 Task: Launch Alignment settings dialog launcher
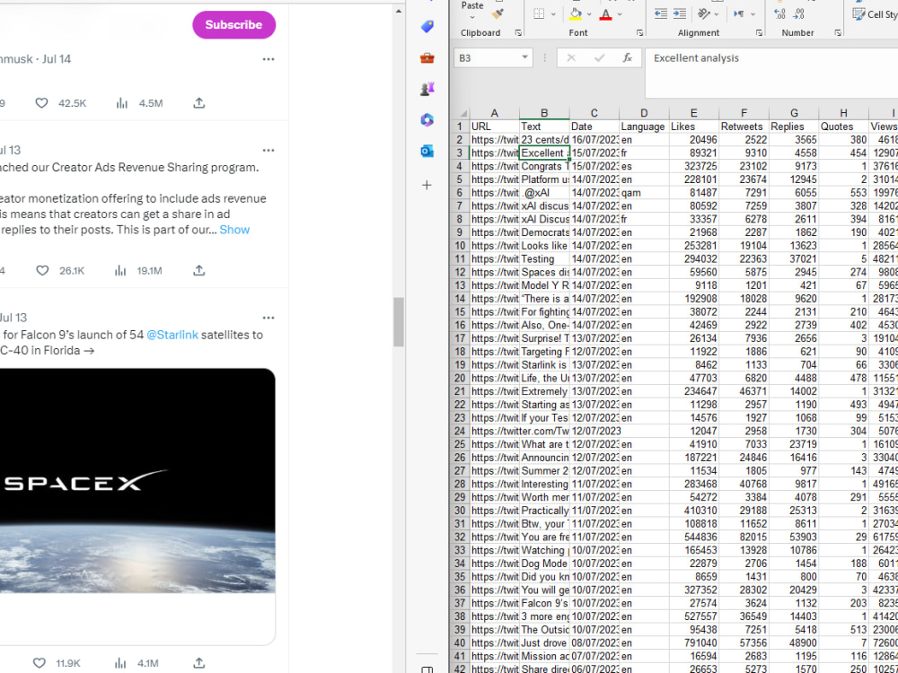pyautogui.click(x=760, y=33)
